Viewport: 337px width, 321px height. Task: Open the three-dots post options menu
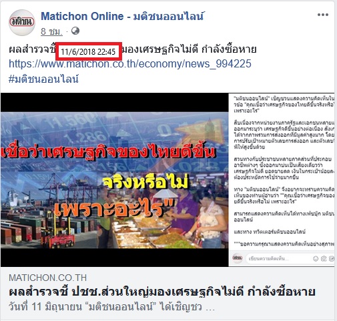click(x=323, y=15)
